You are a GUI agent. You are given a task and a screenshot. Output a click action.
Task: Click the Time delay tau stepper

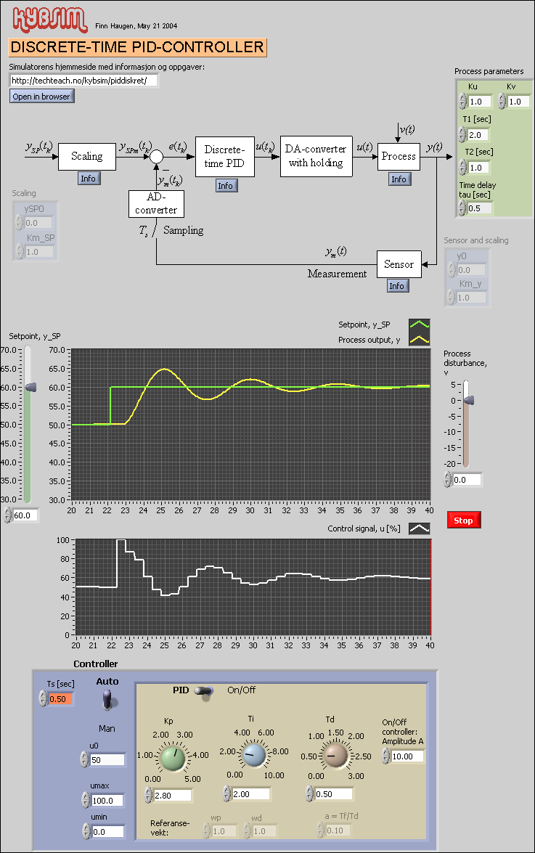(462, 208)
